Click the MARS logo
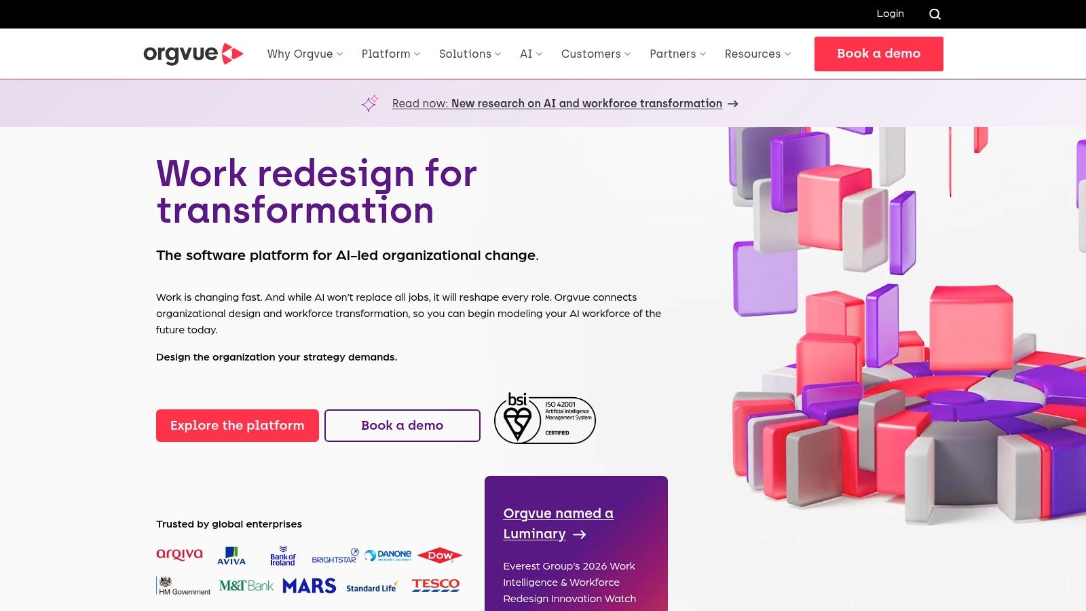 [x=310, y=586]
